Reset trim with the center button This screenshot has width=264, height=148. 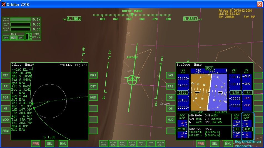pos(30,36)
